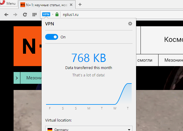This screenshot has height=131, width=183.
Task: Click the N+1 orange site logo
Action: click(27, 46)
